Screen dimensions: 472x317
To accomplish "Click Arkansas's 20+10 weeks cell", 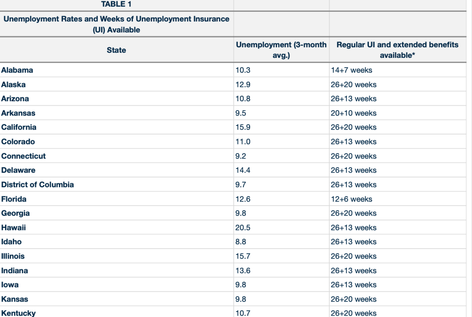I will [x=353, y=113].
